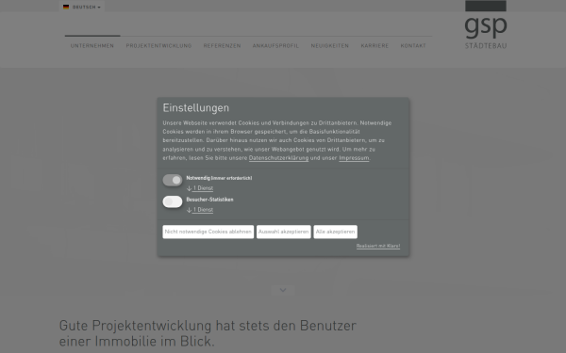Open the Impressum link
Screen dimensions: 566x353
[354, 158]
